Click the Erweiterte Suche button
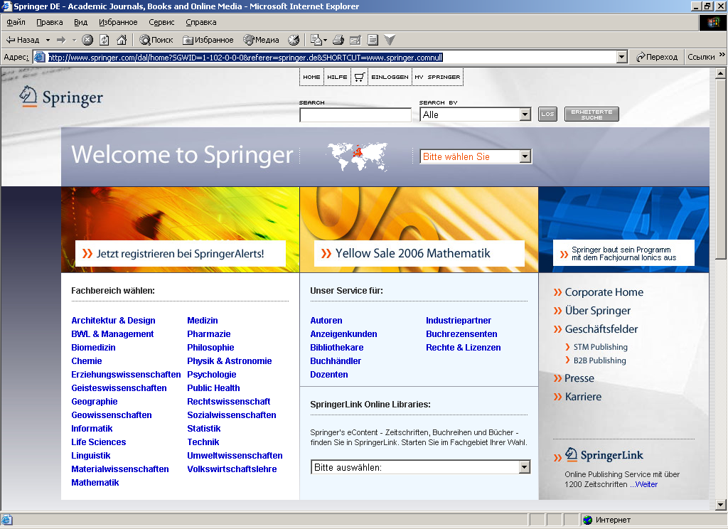The height and width of the screenshot is (529, 728). coord(591,114)
